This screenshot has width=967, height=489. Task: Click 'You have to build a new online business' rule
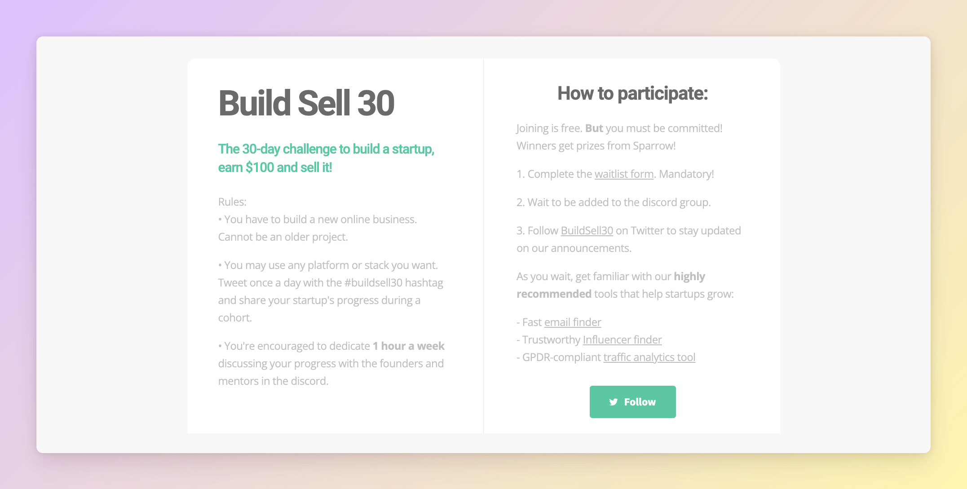[x=318, y=220]
